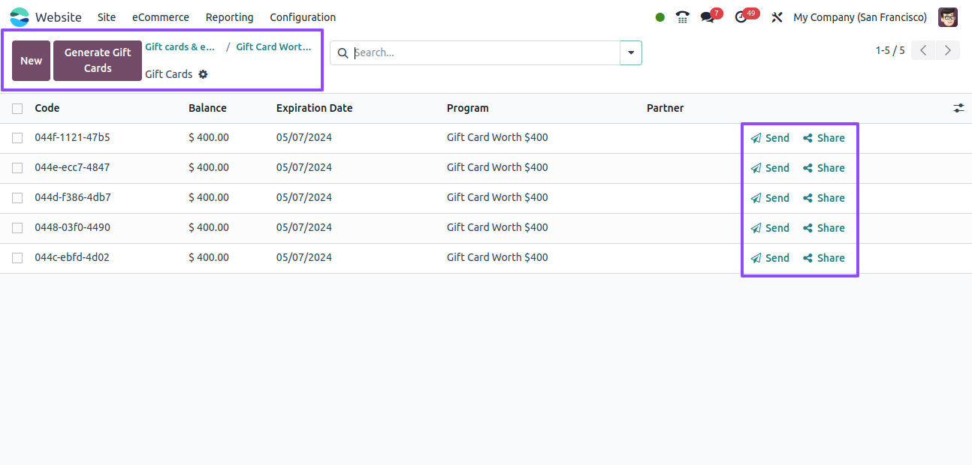The image size is (972, 465).
Task: Click Generate Gift Cards button
Action: click(x=98, y=61)
